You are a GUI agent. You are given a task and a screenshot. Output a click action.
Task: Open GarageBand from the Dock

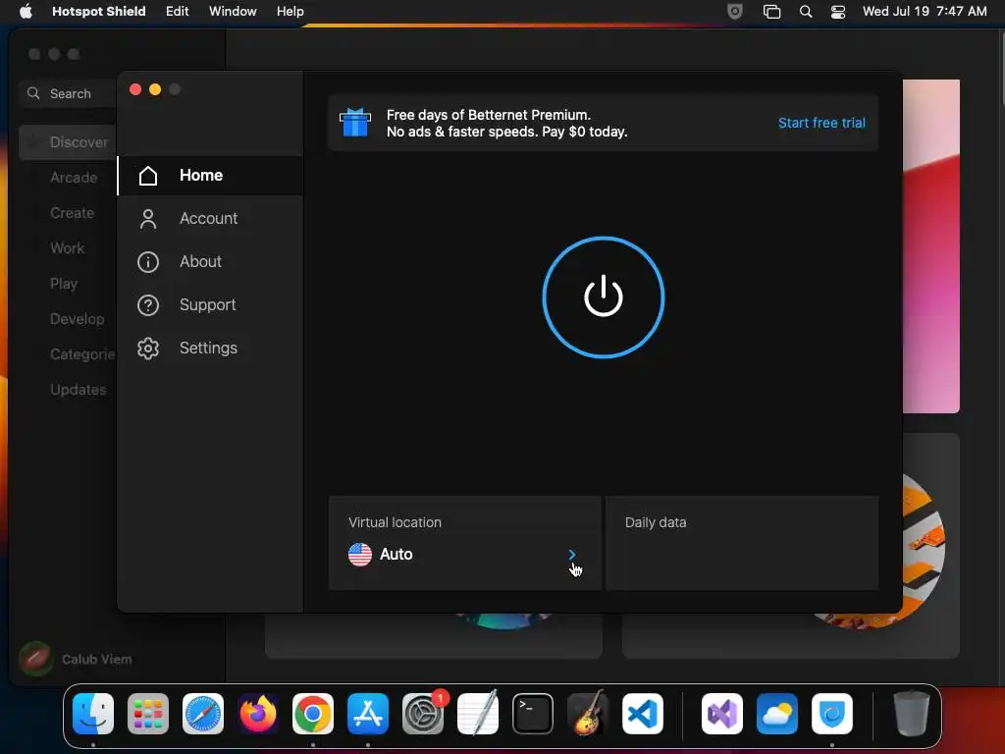(588, 714)
